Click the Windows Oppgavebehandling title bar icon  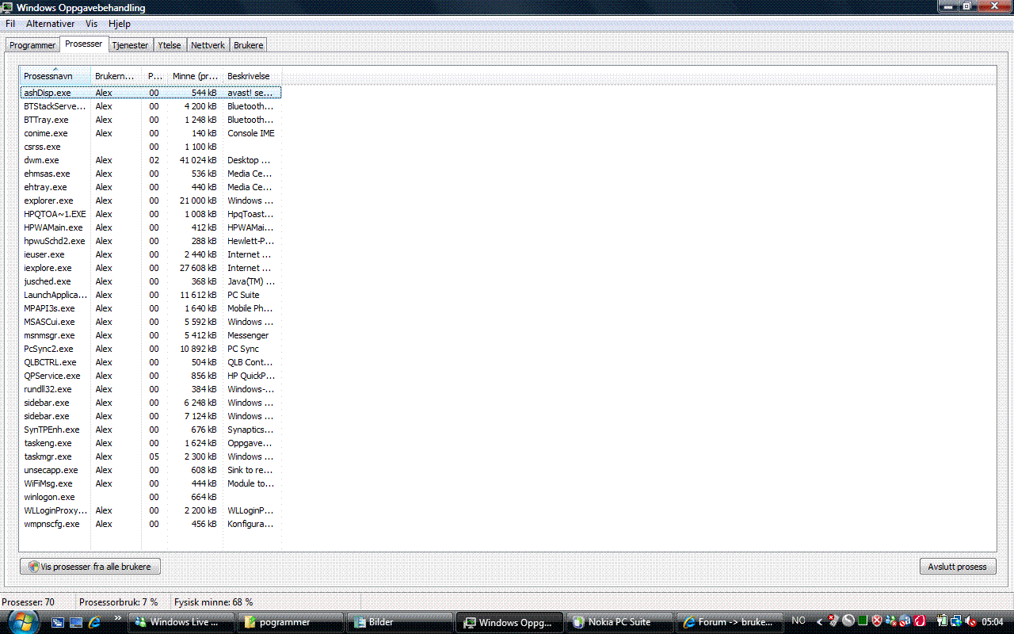tap(7, 7)
